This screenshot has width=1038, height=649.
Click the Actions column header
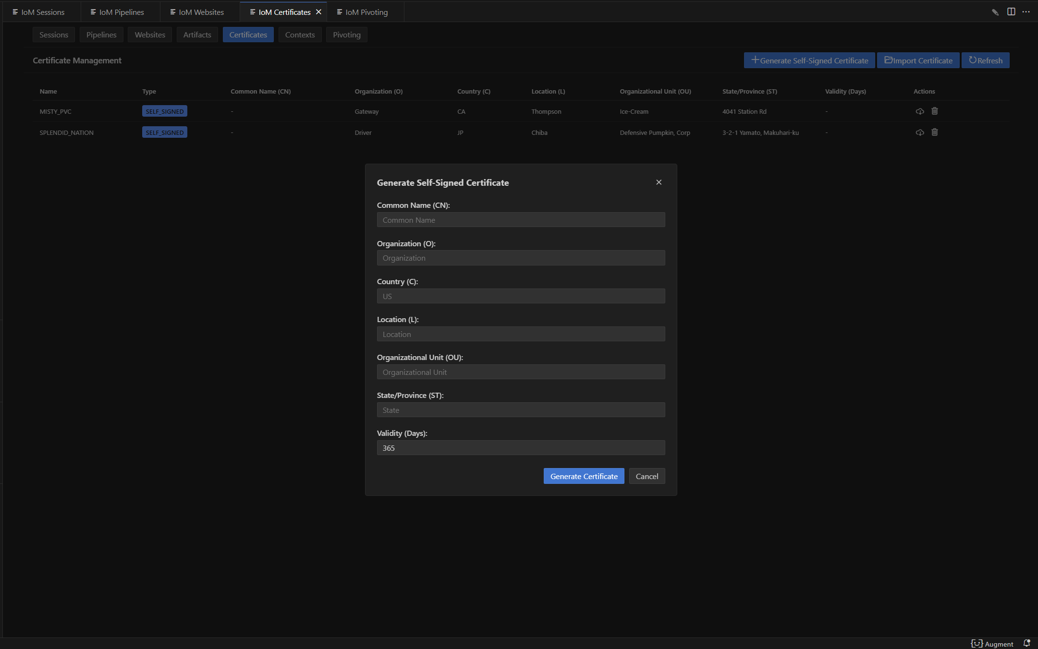pyautogui.click(x=924, y=91)
